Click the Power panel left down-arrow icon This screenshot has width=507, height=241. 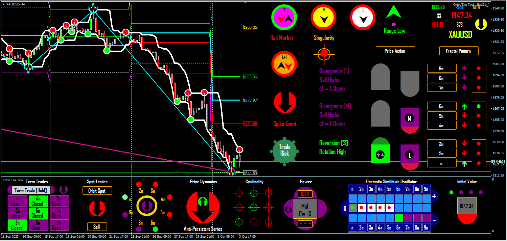[288, 209]
